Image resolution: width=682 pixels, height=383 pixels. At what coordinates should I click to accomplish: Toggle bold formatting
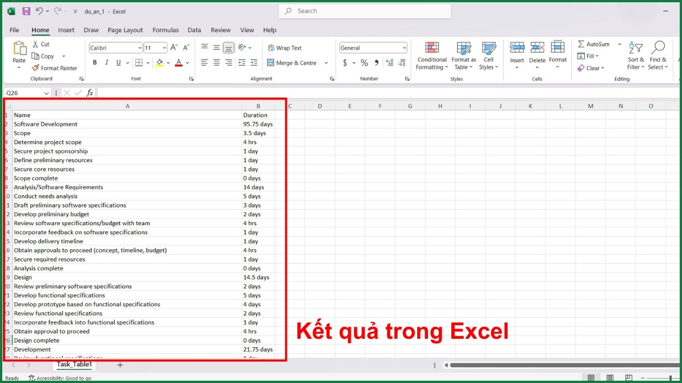(x=95, y=62)
